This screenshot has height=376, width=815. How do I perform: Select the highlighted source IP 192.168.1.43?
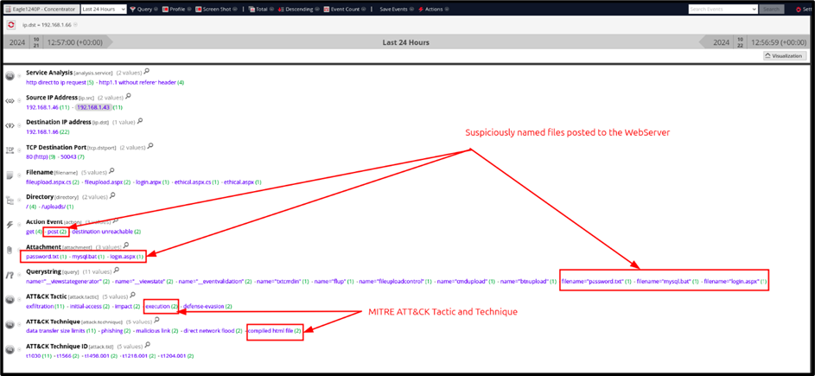[92, 107]
